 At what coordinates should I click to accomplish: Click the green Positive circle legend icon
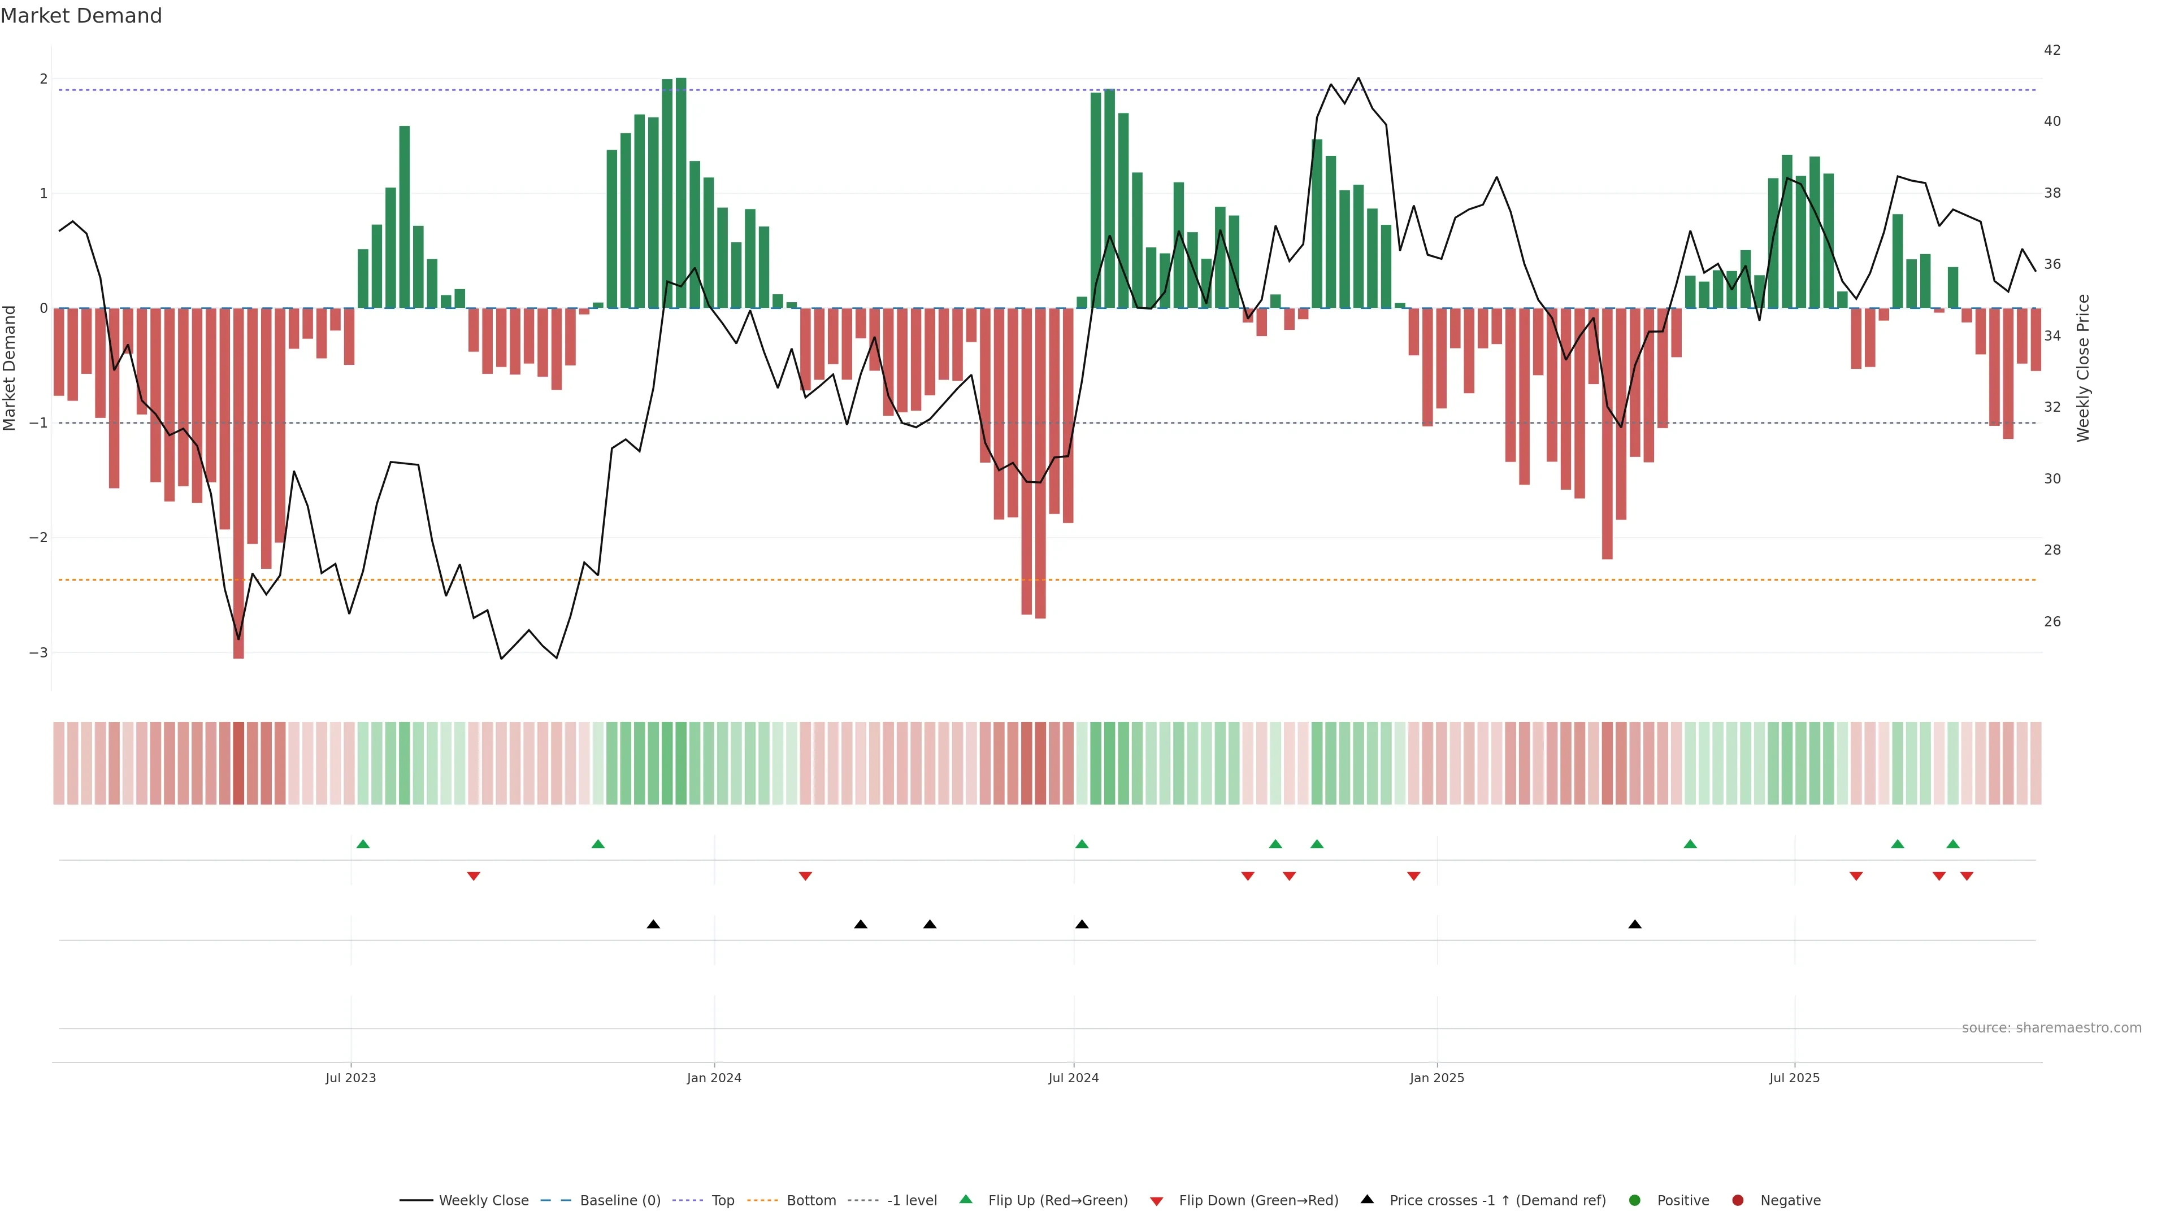pos(1635,1200)
